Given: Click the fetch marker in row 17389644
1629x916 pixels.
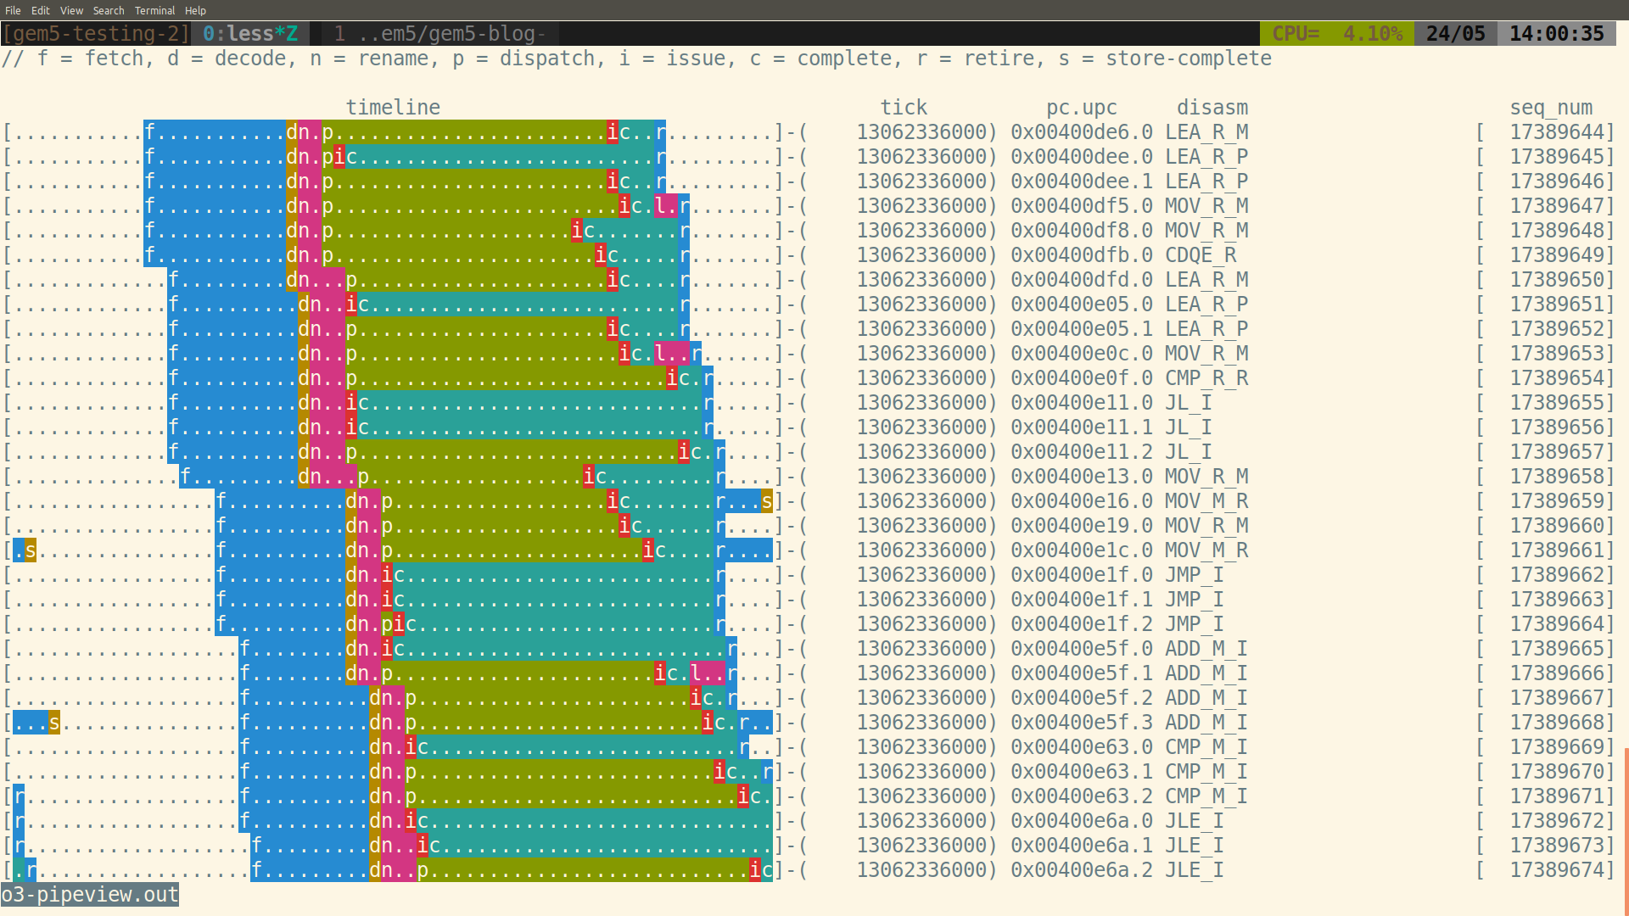Looking at the screenshot, I should point(149,132).
